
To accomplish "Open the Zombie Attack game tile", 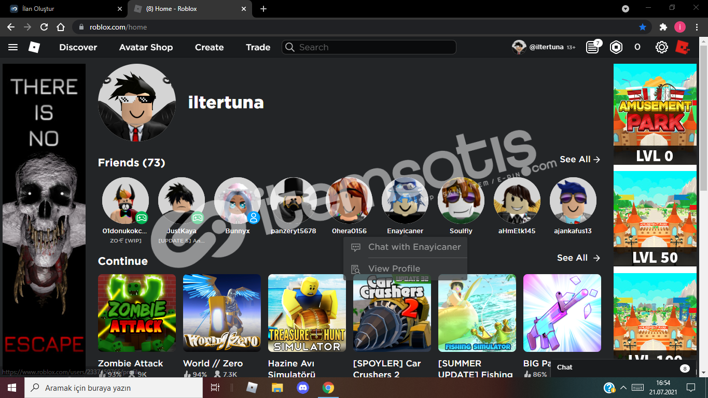I will pos(137,313).
